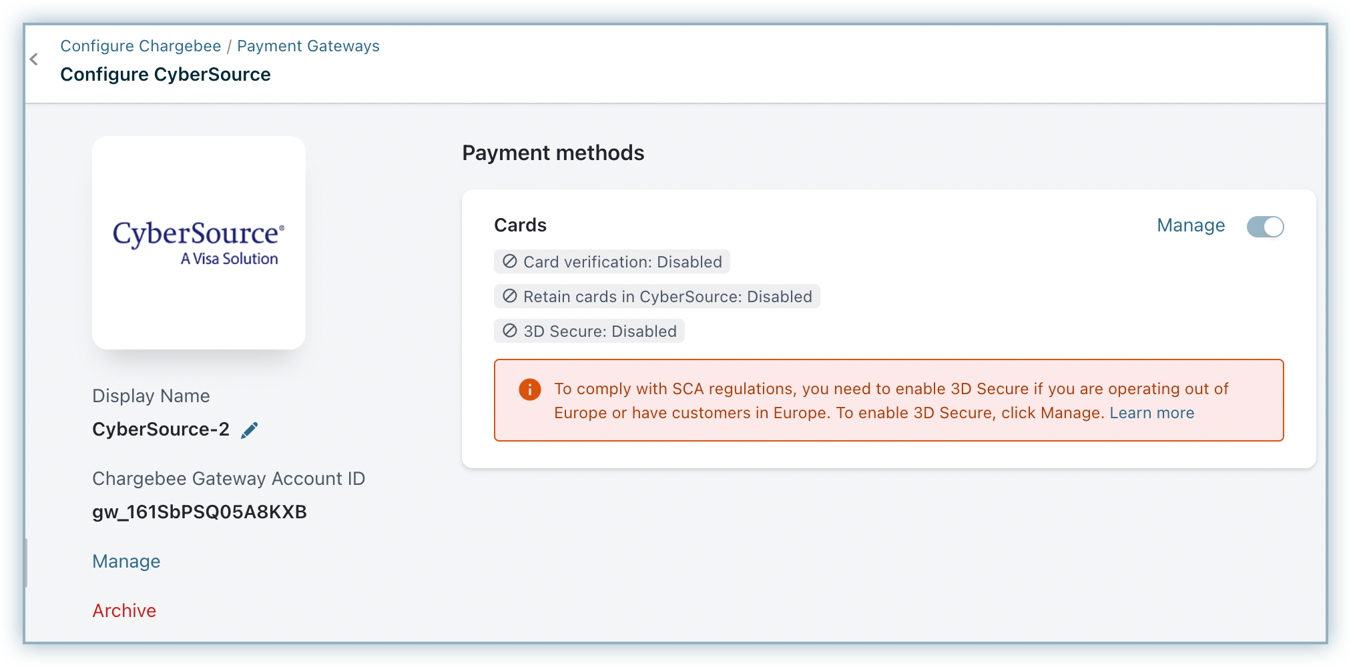Click the back arrow chevron

click(x=34, y=59)
